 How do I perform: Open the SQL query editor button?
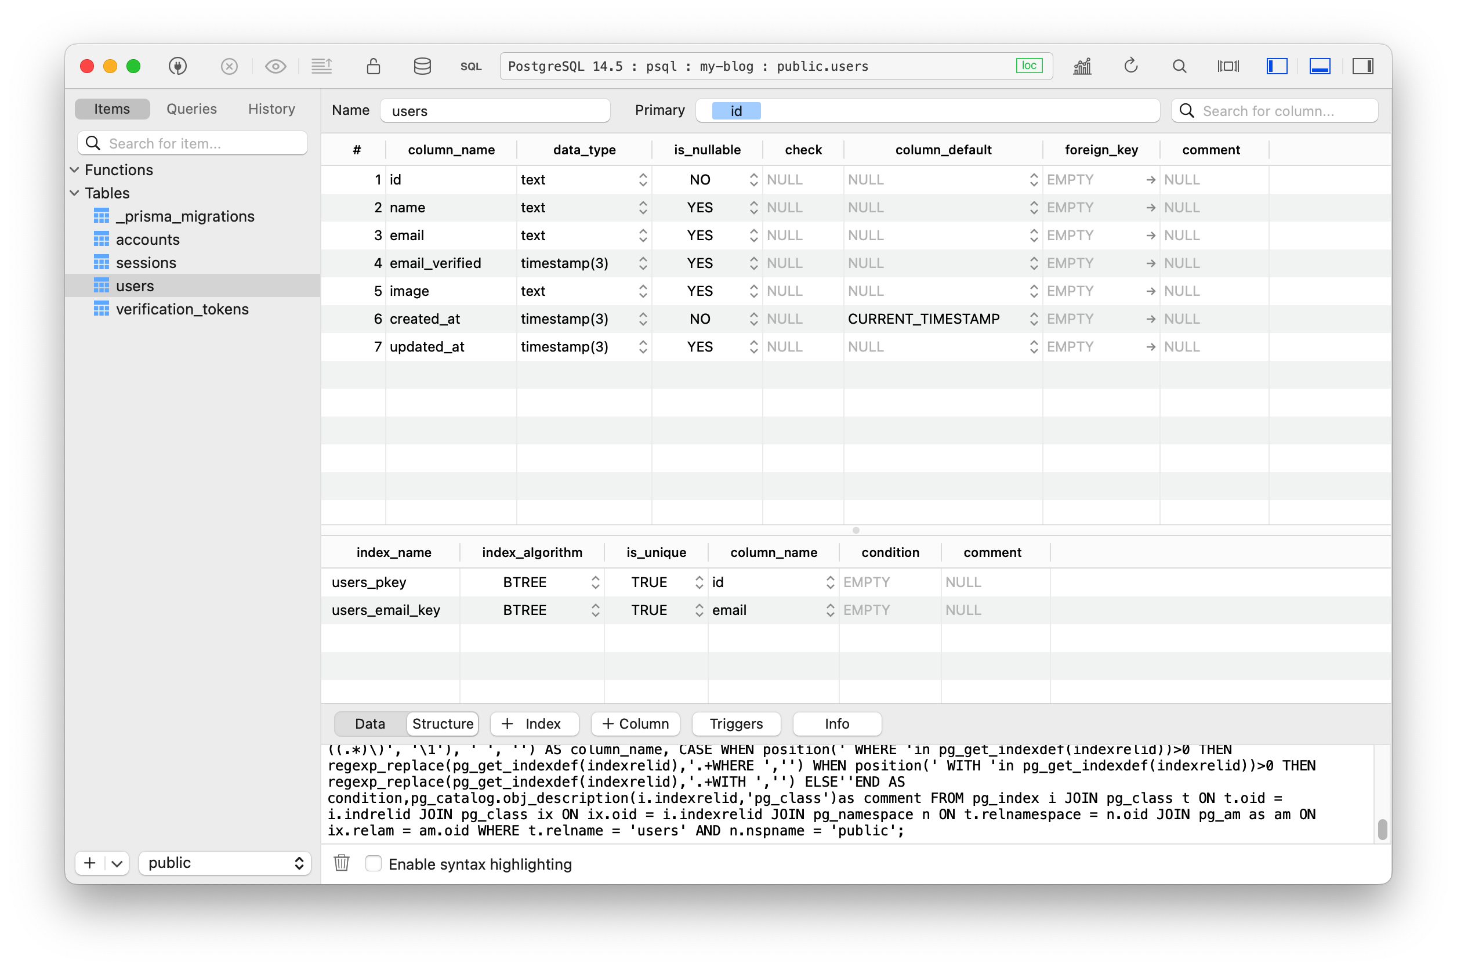coord(470,66)
